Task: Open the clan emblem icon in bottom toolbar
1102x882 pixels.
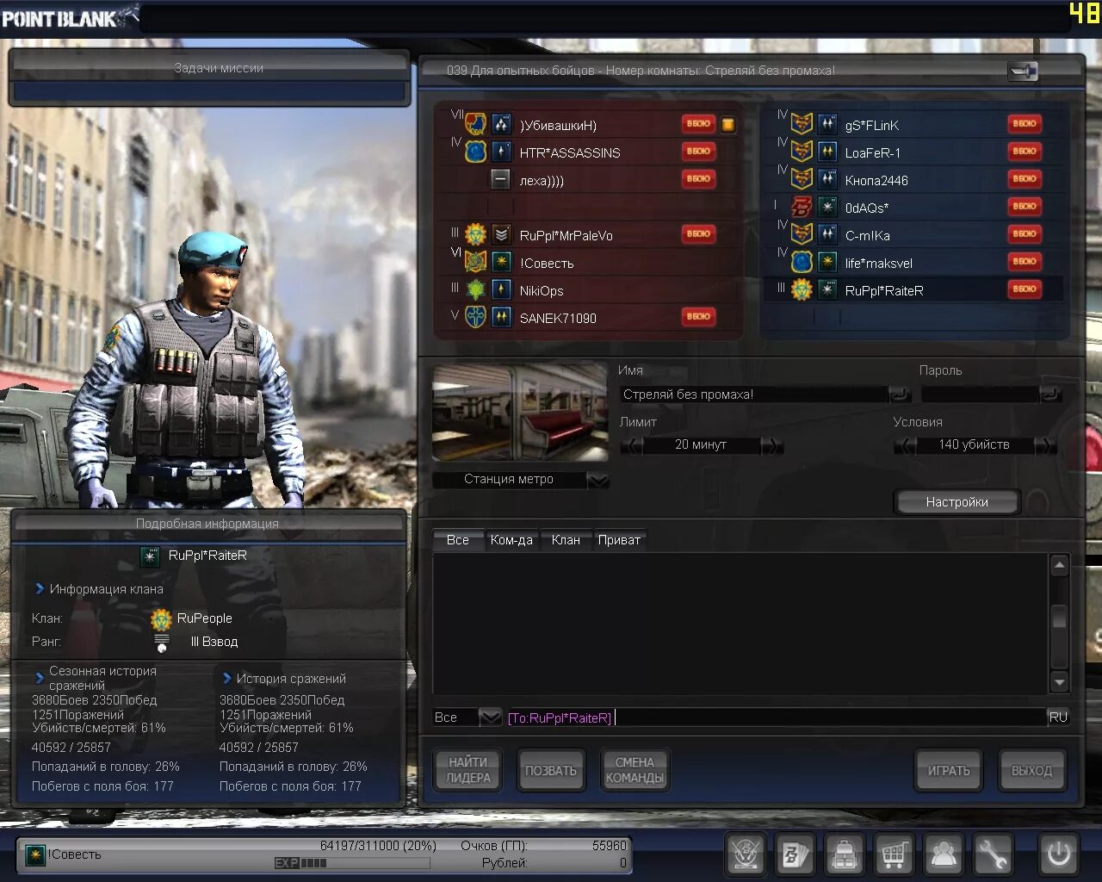Action: tap(745, 854)
